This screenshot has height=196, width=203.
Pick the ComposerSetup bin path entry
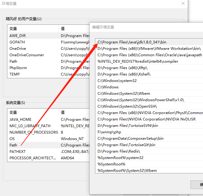pos(130,139)
